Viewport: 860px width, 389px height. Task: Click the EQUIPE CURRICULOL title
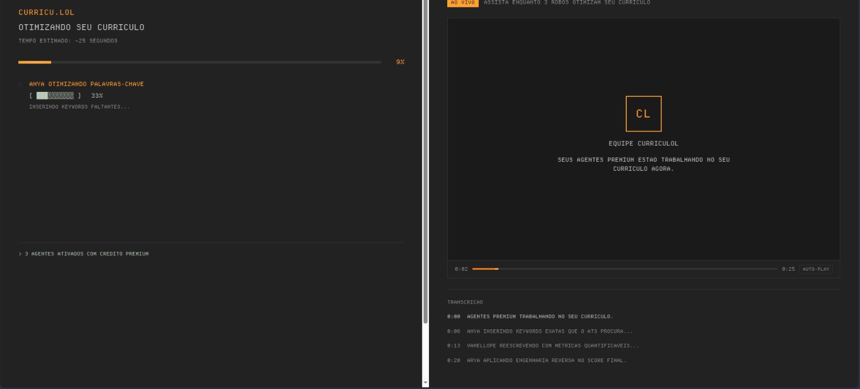[643, 143]
